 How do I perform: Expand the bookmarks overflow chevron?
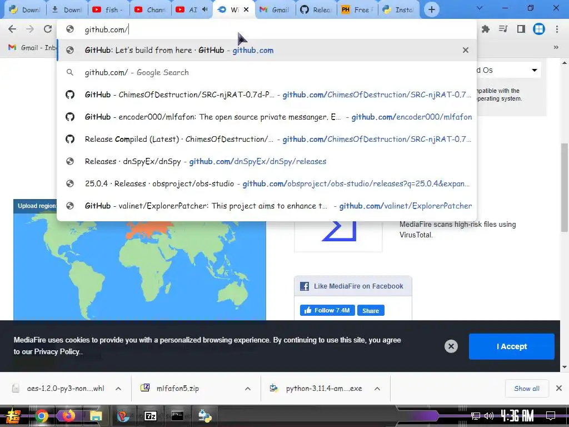[x=556, y=47]
